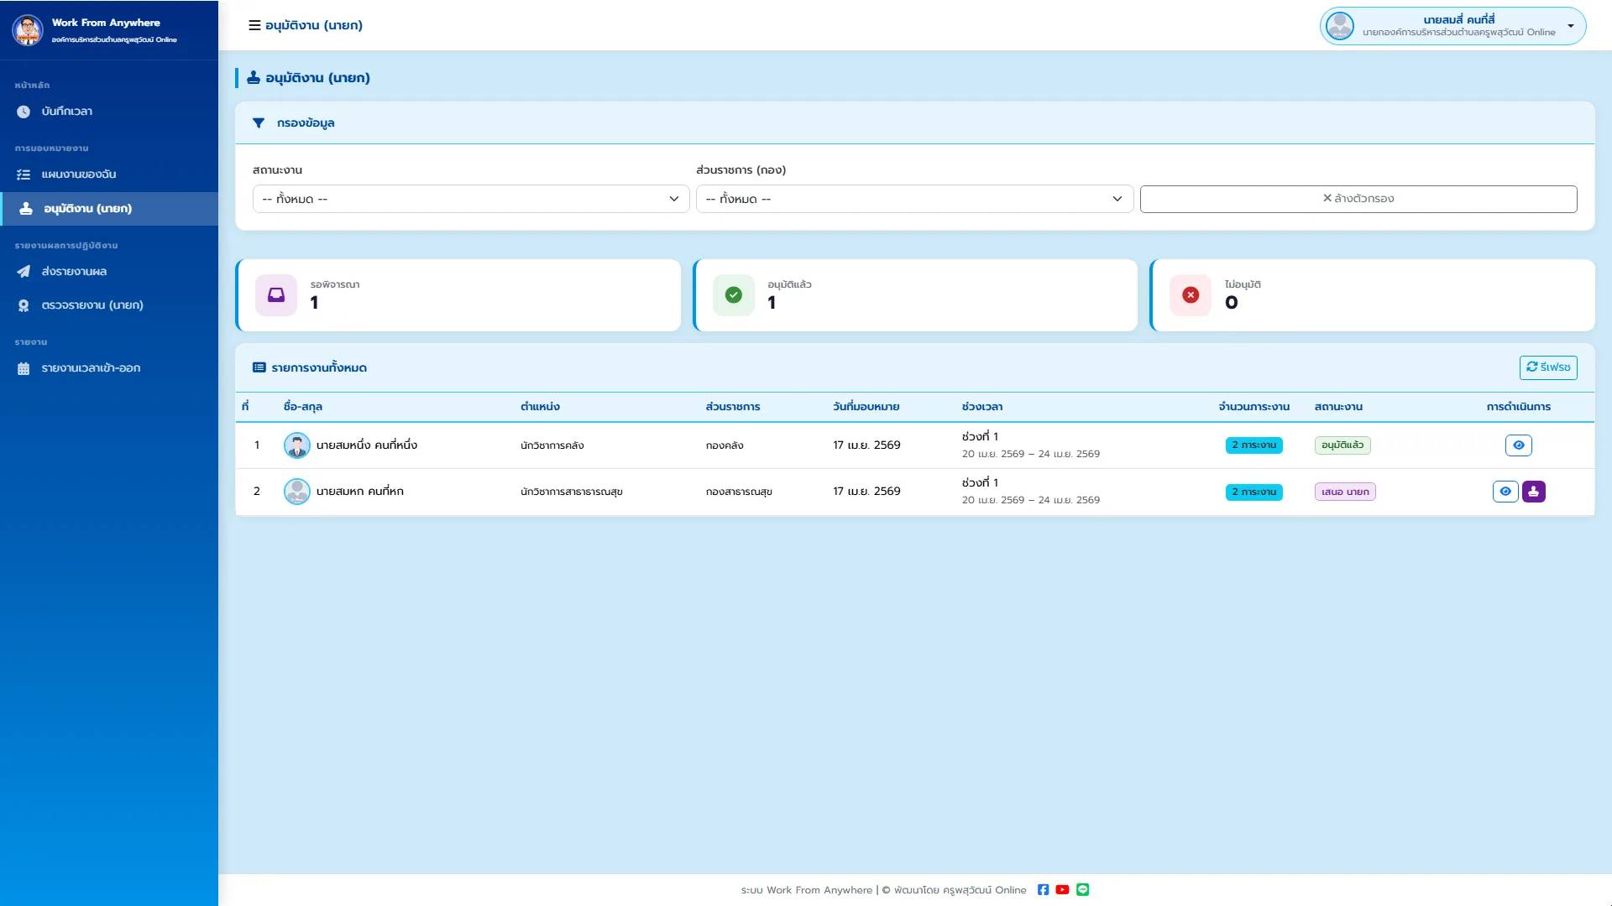Open LINE icon in the footer

click(x=1083, y=890)
